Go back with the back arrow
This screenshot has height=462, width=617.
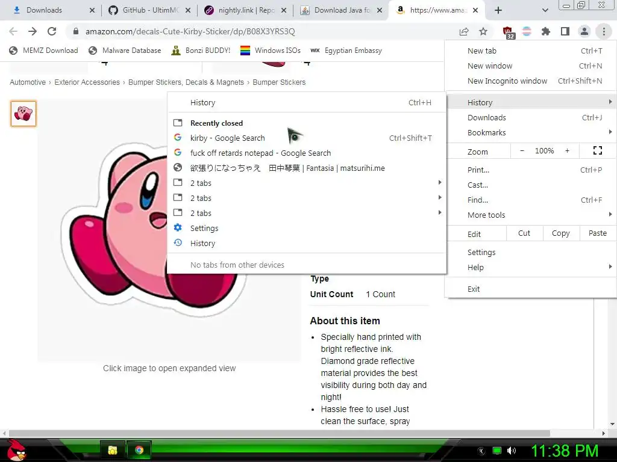(x=13, y=31)
